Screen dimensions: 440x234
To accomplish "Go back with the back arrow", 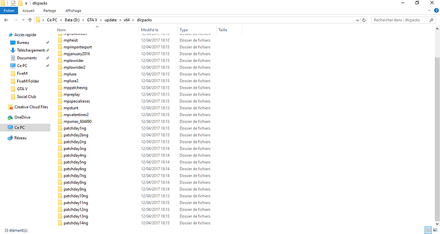I will [6, 20].
